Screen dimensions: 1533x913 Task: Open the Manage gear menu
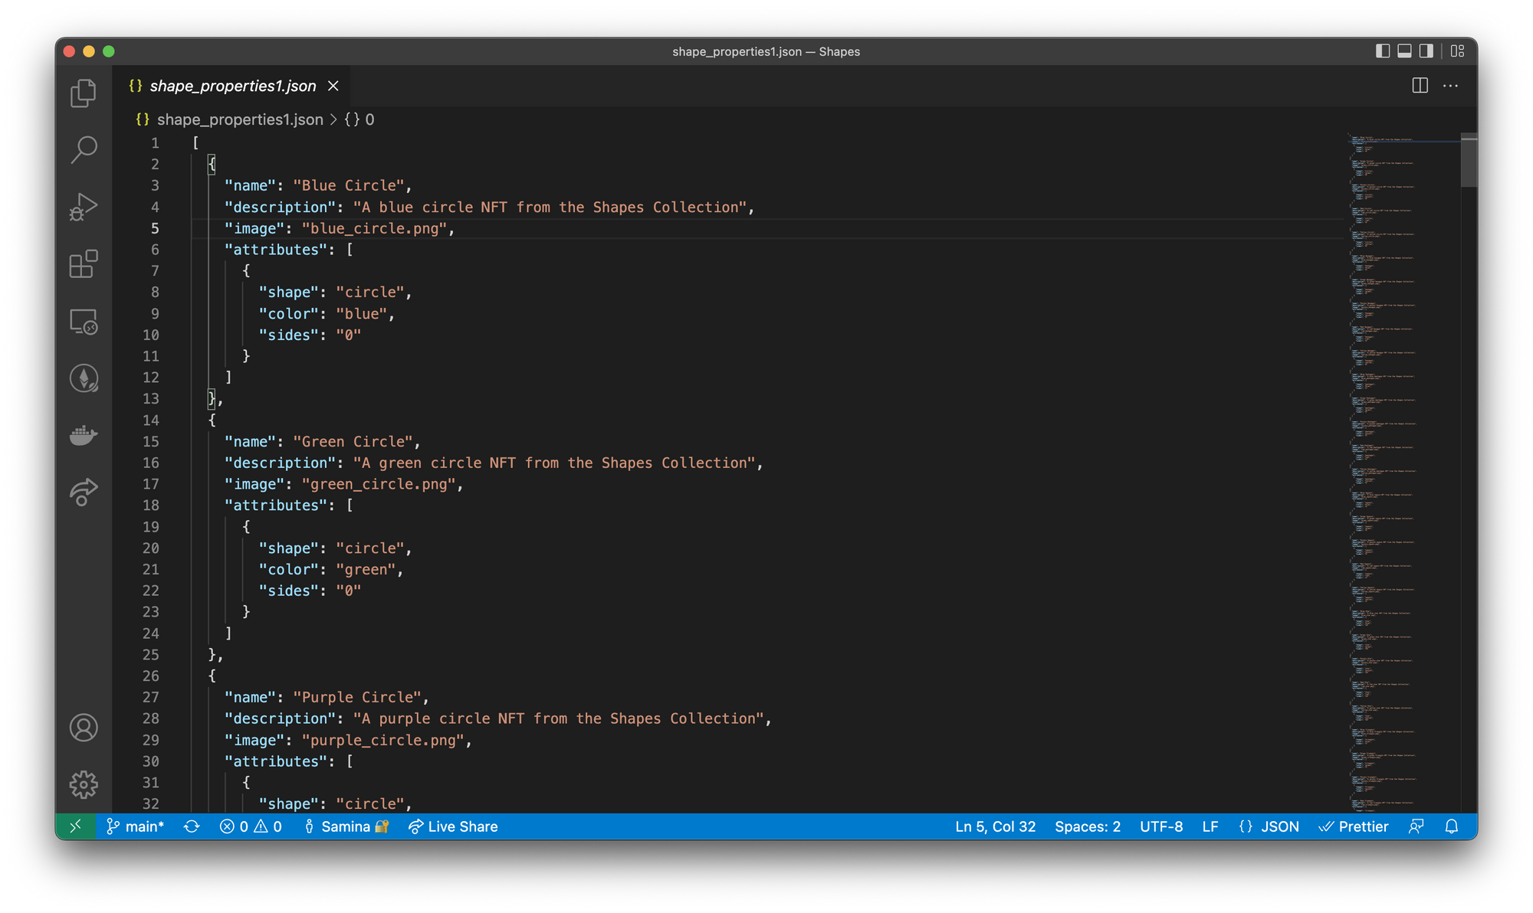click(84, 784)
